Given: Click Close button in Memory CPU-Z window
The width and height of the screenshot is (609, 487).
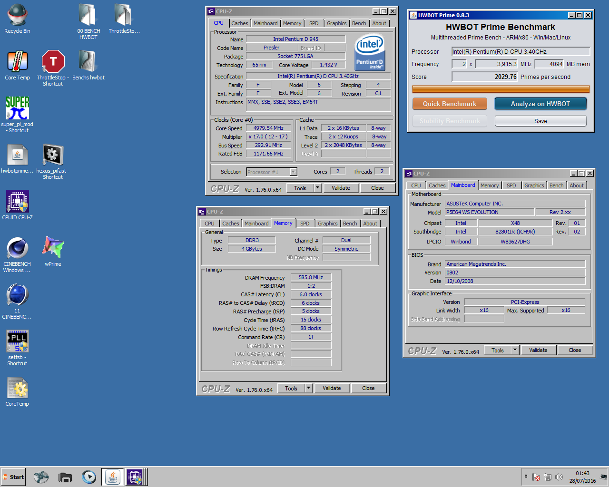Looking at the screenshot, I should (x=368, y=388).
